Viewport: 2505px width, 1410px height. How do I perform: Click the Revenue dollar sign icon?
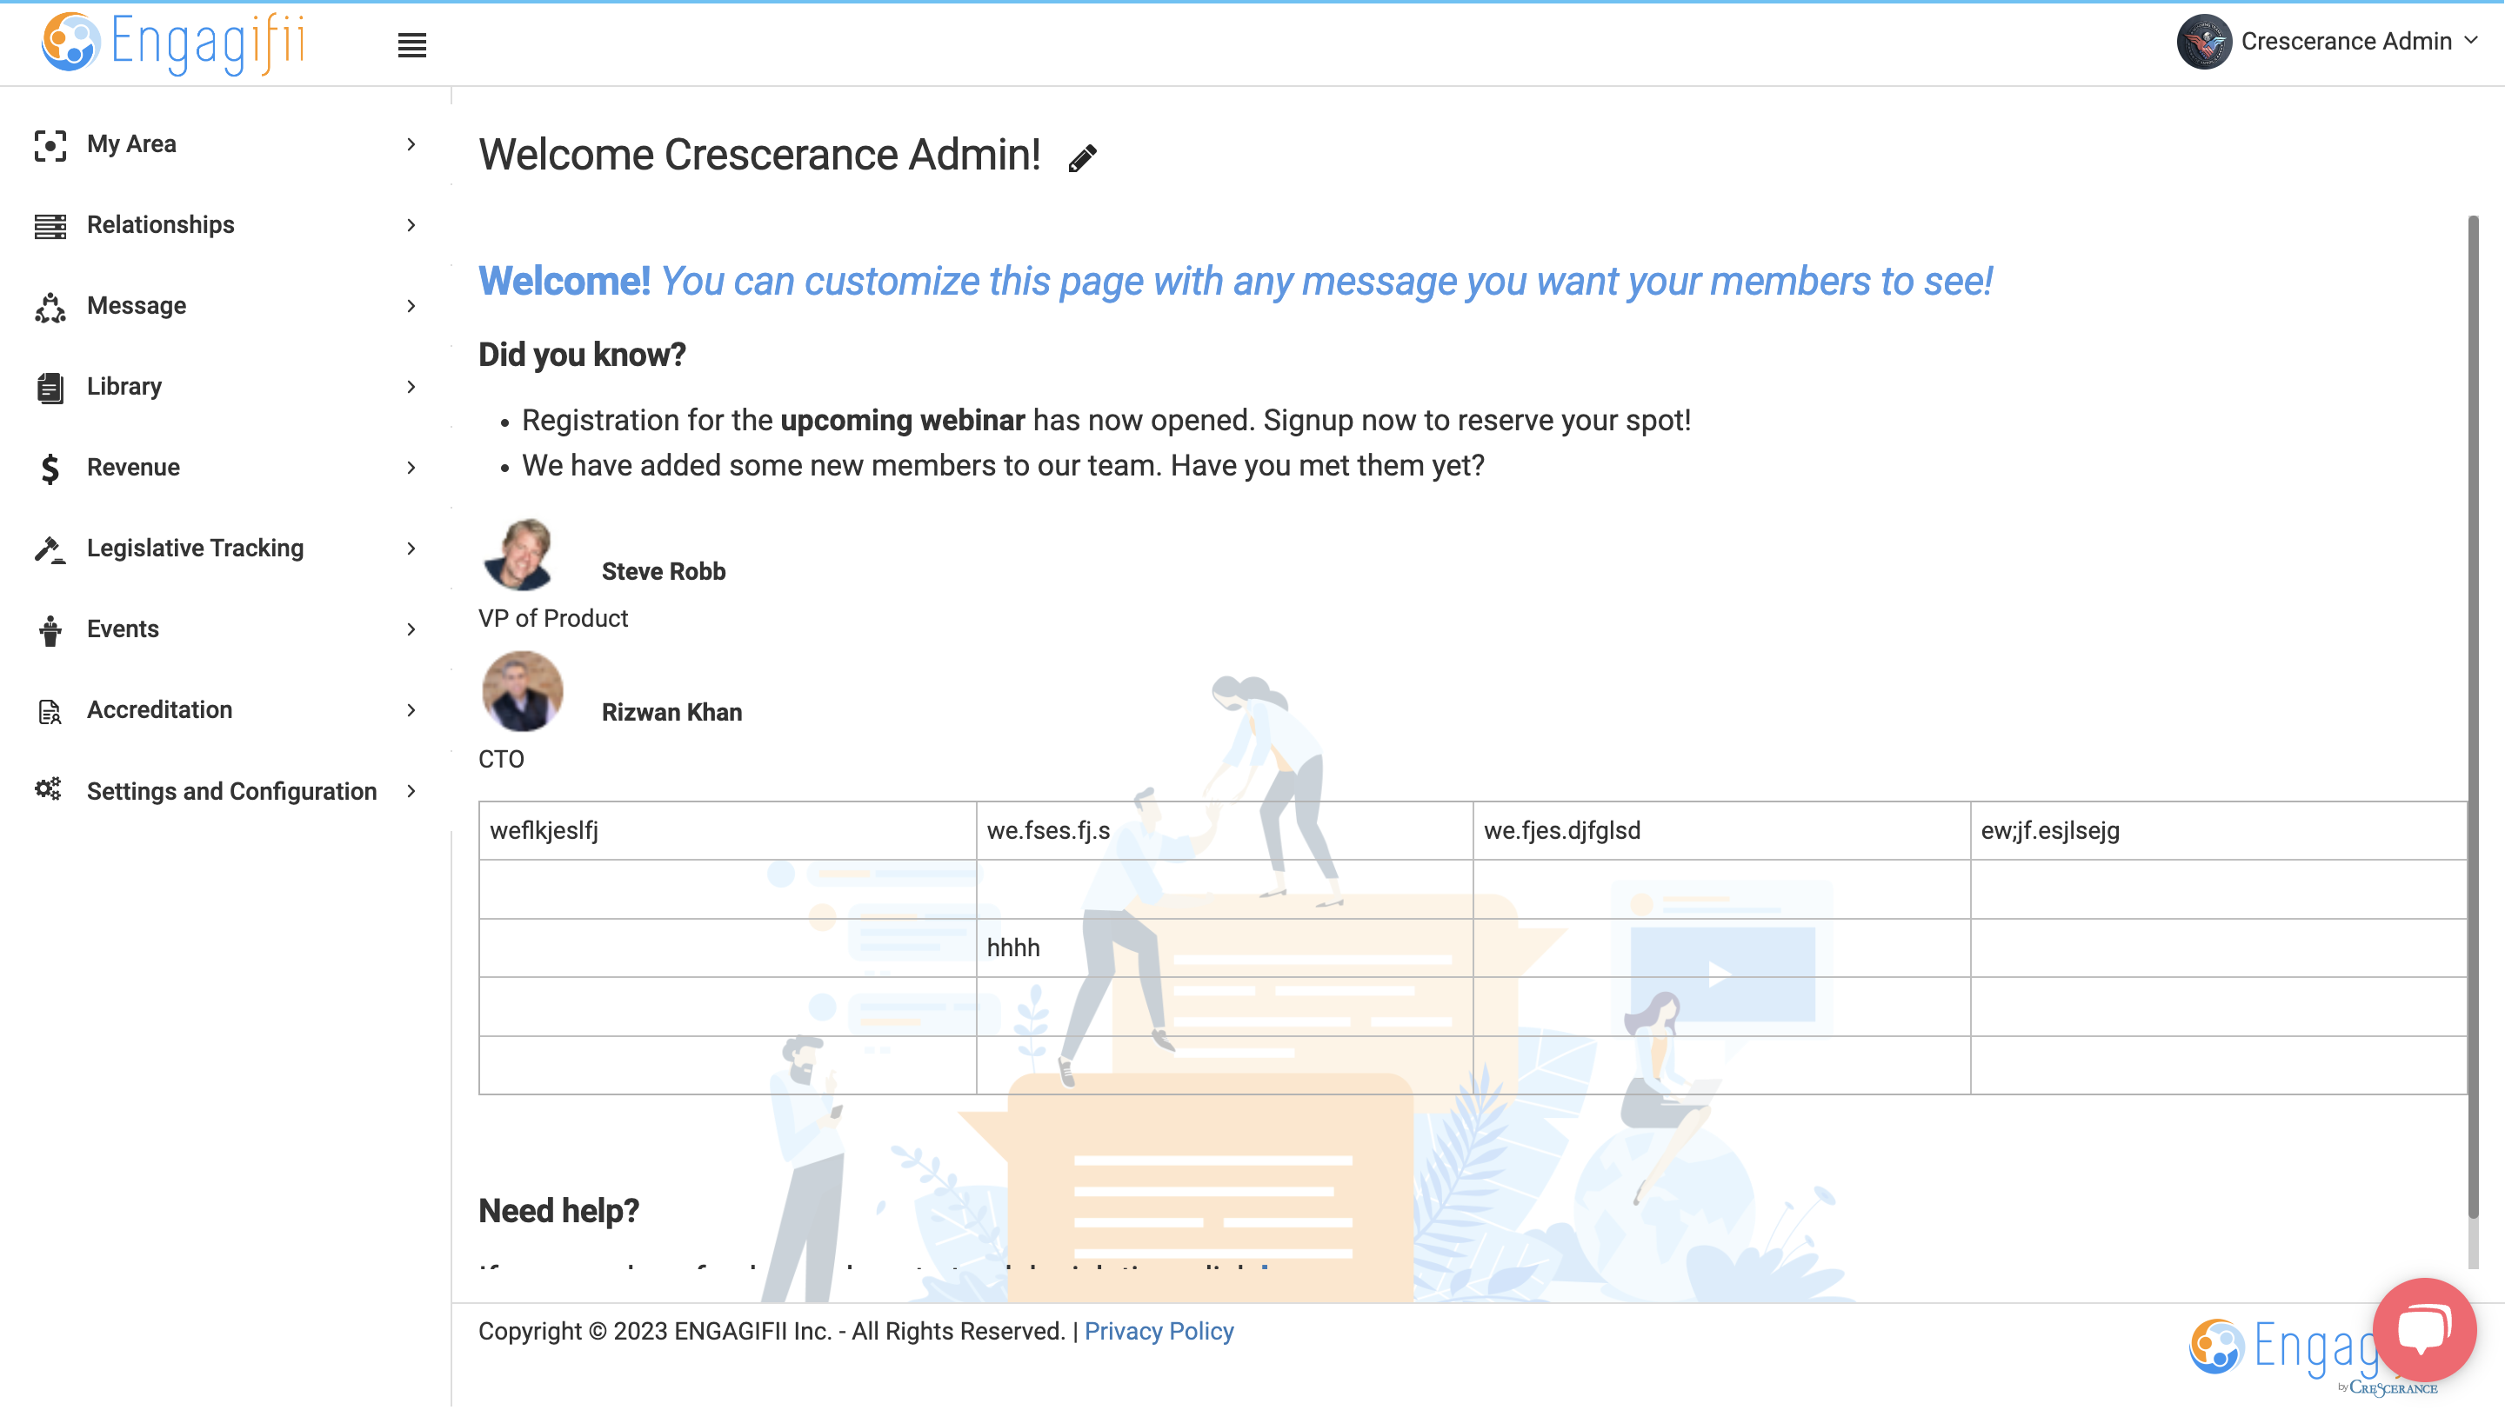pos(50,469)
